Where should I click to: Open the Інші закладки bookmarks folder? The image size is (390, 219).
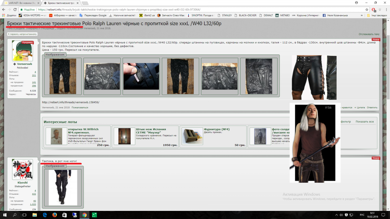tap(377, 15)
